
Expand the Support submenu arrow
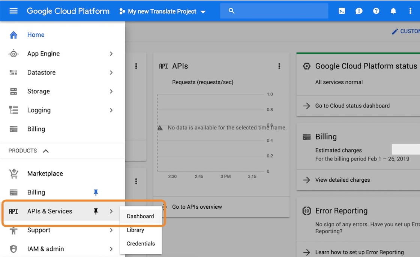(x=111, y=230)
